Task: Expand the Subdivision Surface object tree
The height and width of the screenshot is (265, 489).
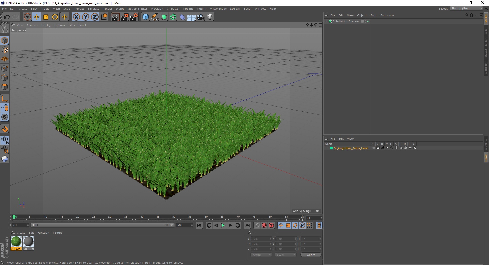Action: coord(326,21)
